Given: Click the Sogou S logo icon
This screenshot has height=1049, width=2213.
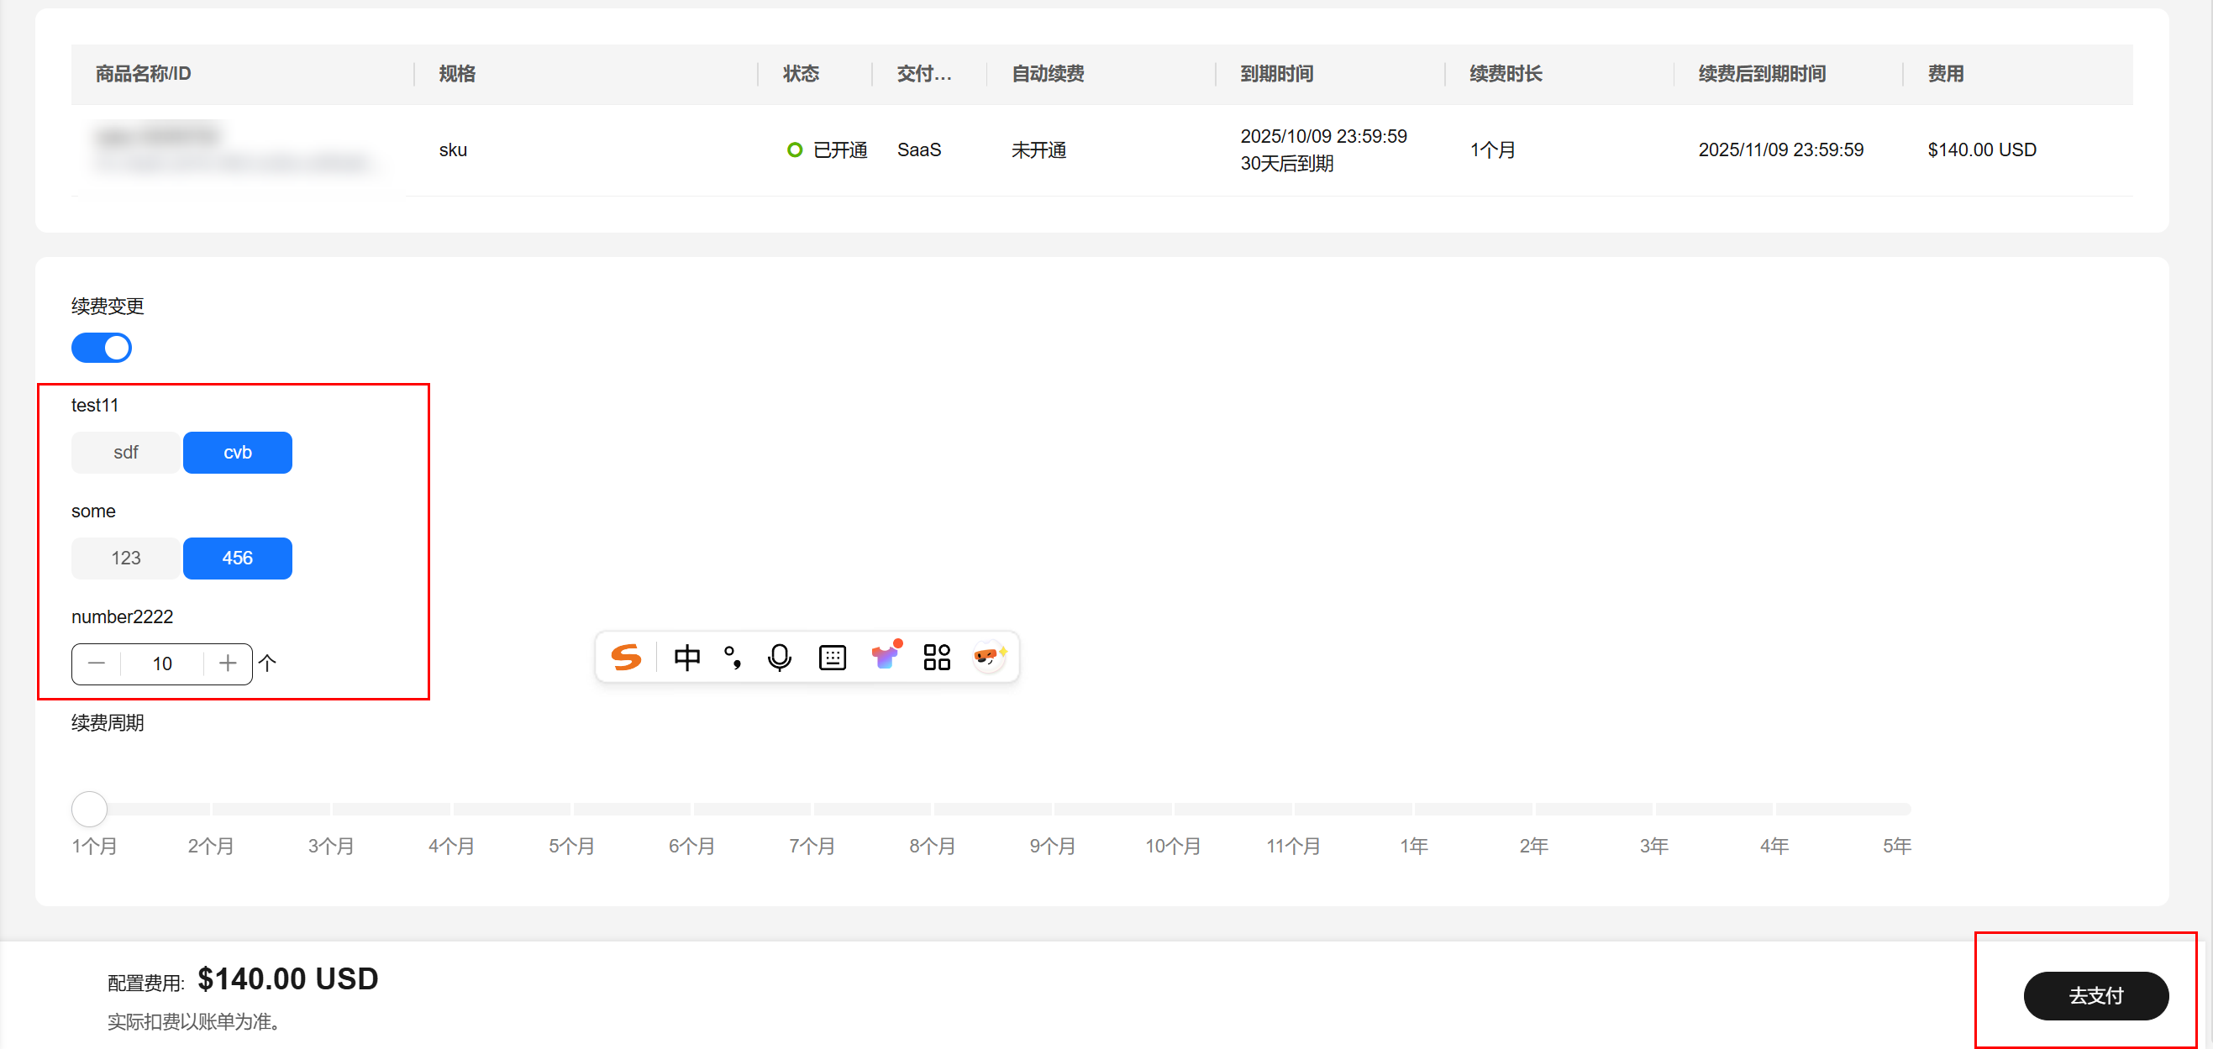Looking at the screenshot, I should click(x=625, y=658).
